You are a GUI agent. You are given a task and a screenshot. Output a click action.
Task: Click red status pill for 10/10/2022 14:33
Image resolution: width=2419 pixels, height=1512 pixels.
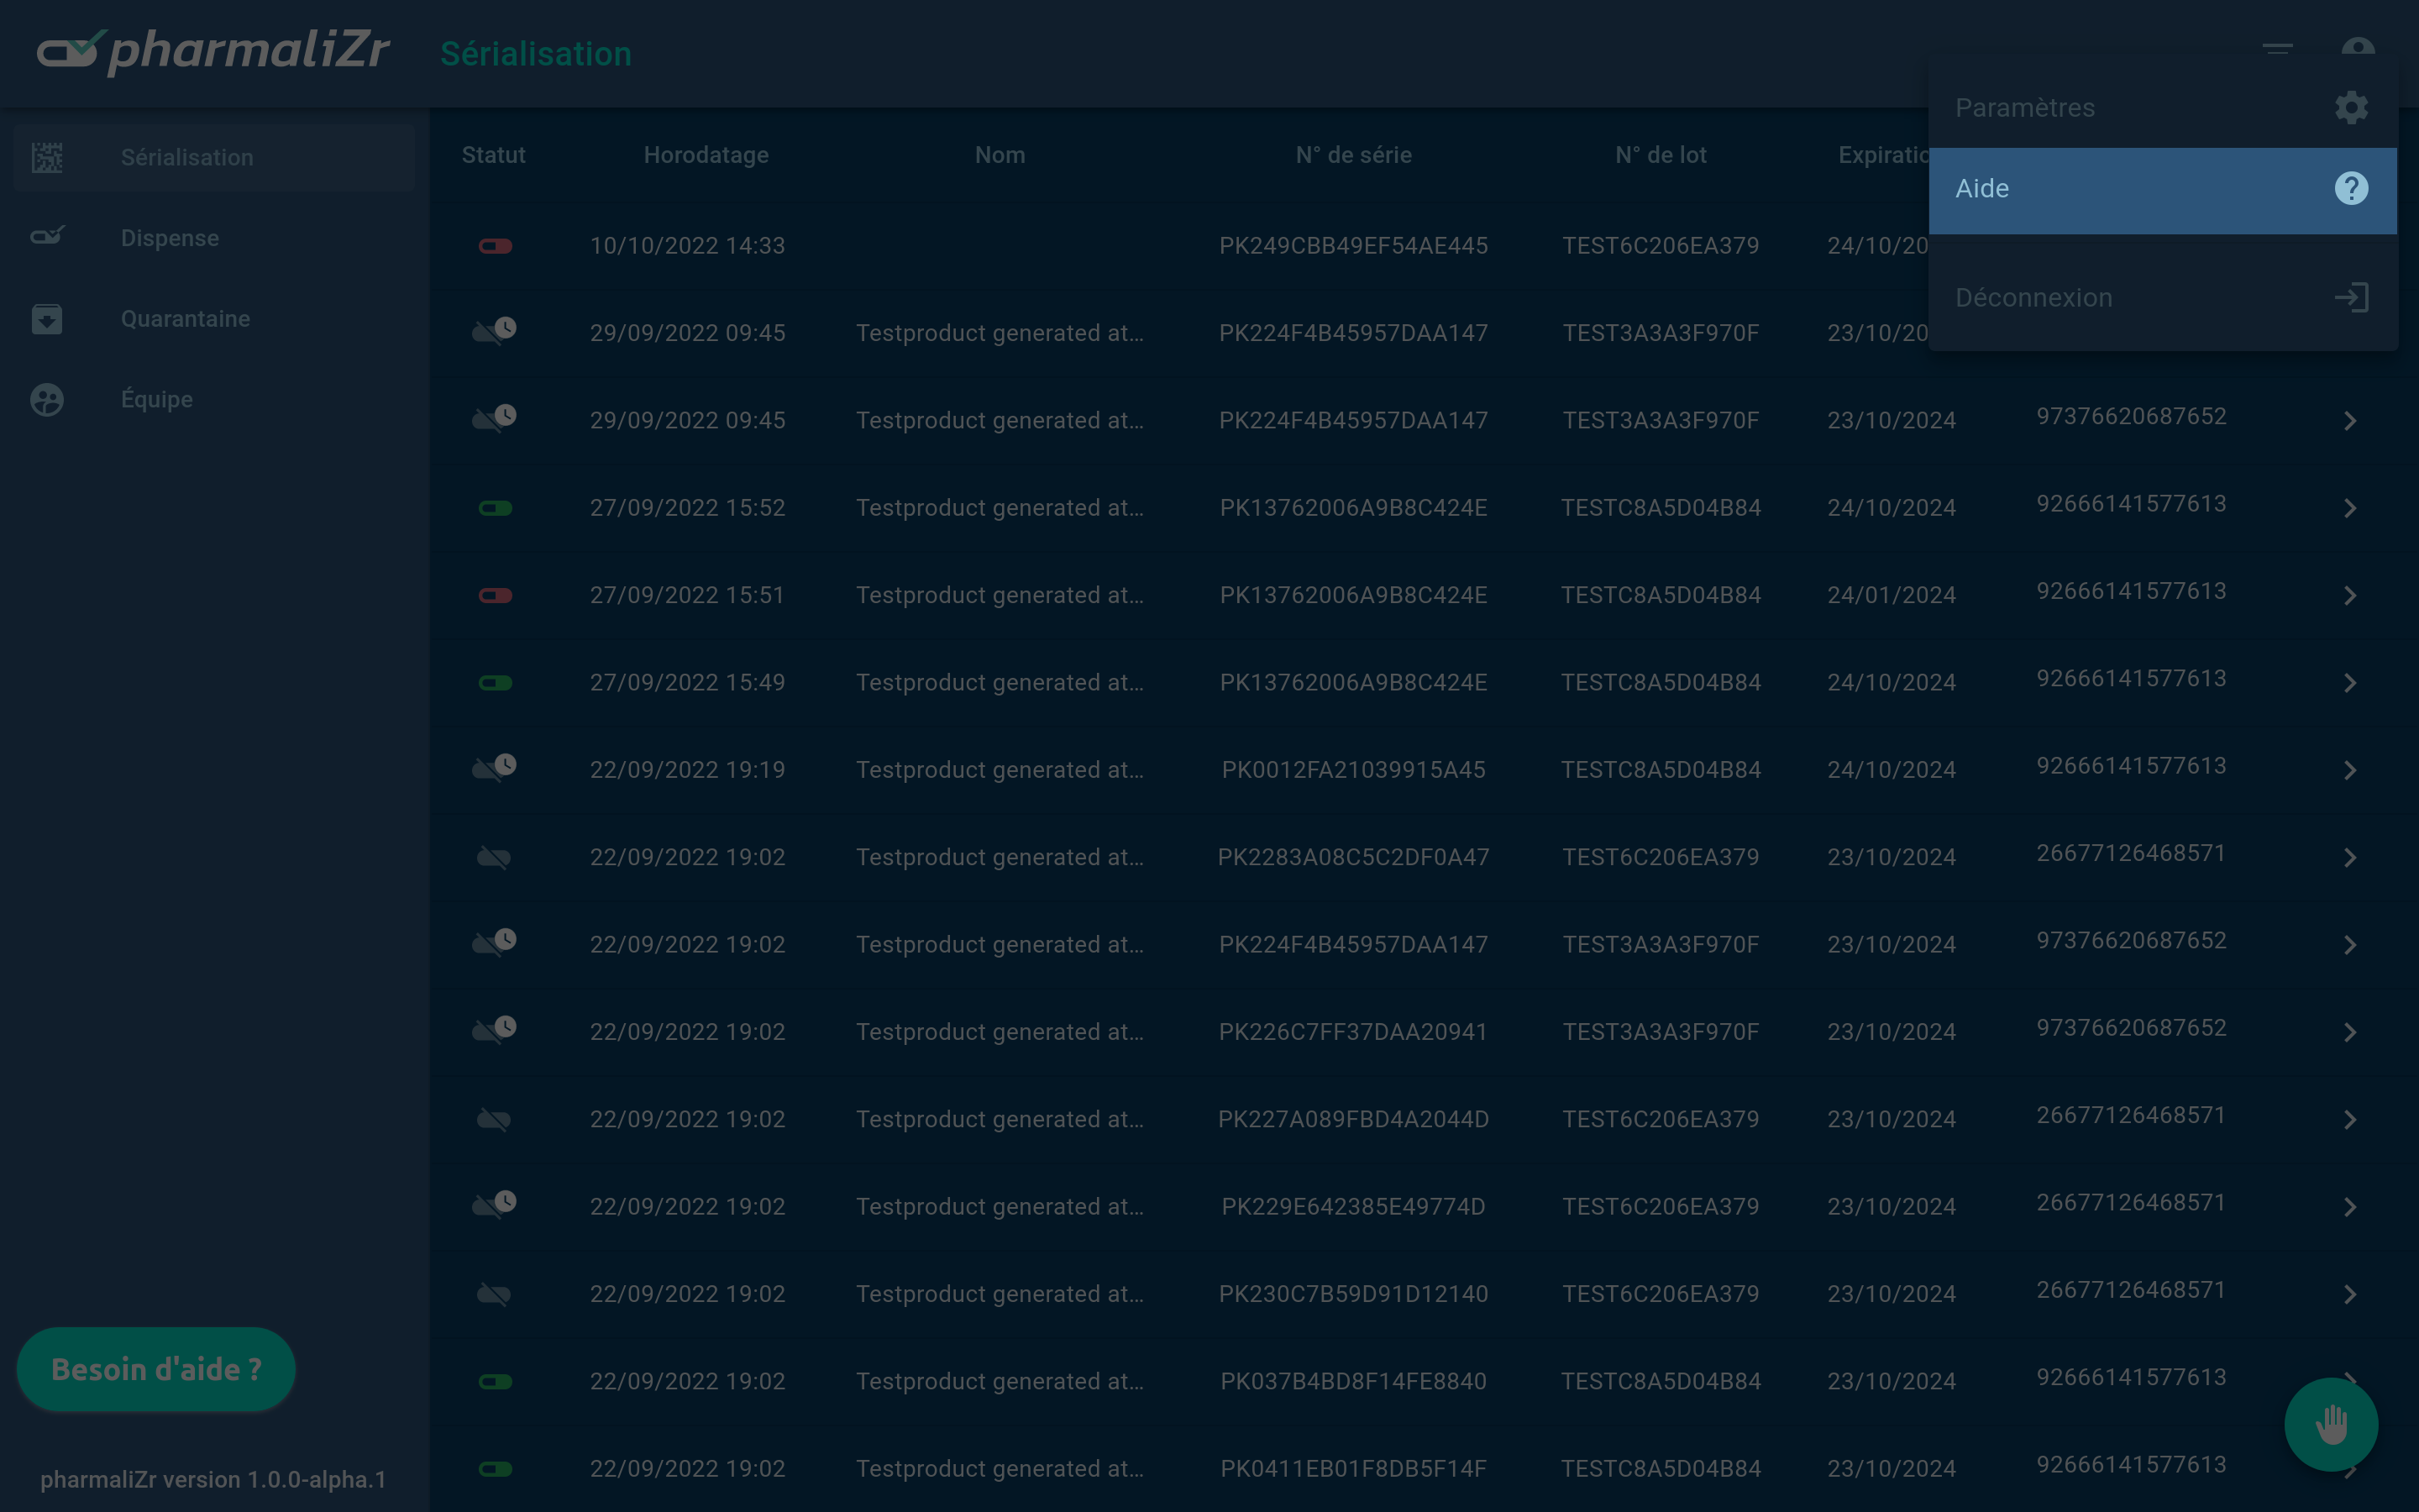click(x=495, y=246)
